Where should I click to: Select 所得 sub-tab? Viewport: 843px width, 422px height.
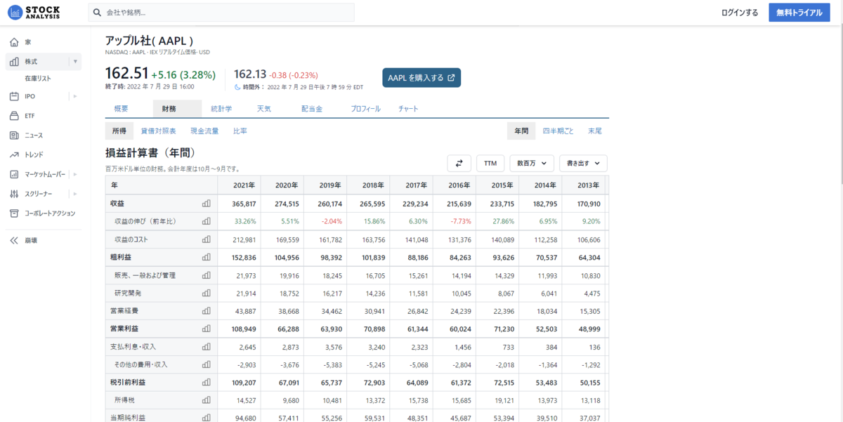pos(119,131)
